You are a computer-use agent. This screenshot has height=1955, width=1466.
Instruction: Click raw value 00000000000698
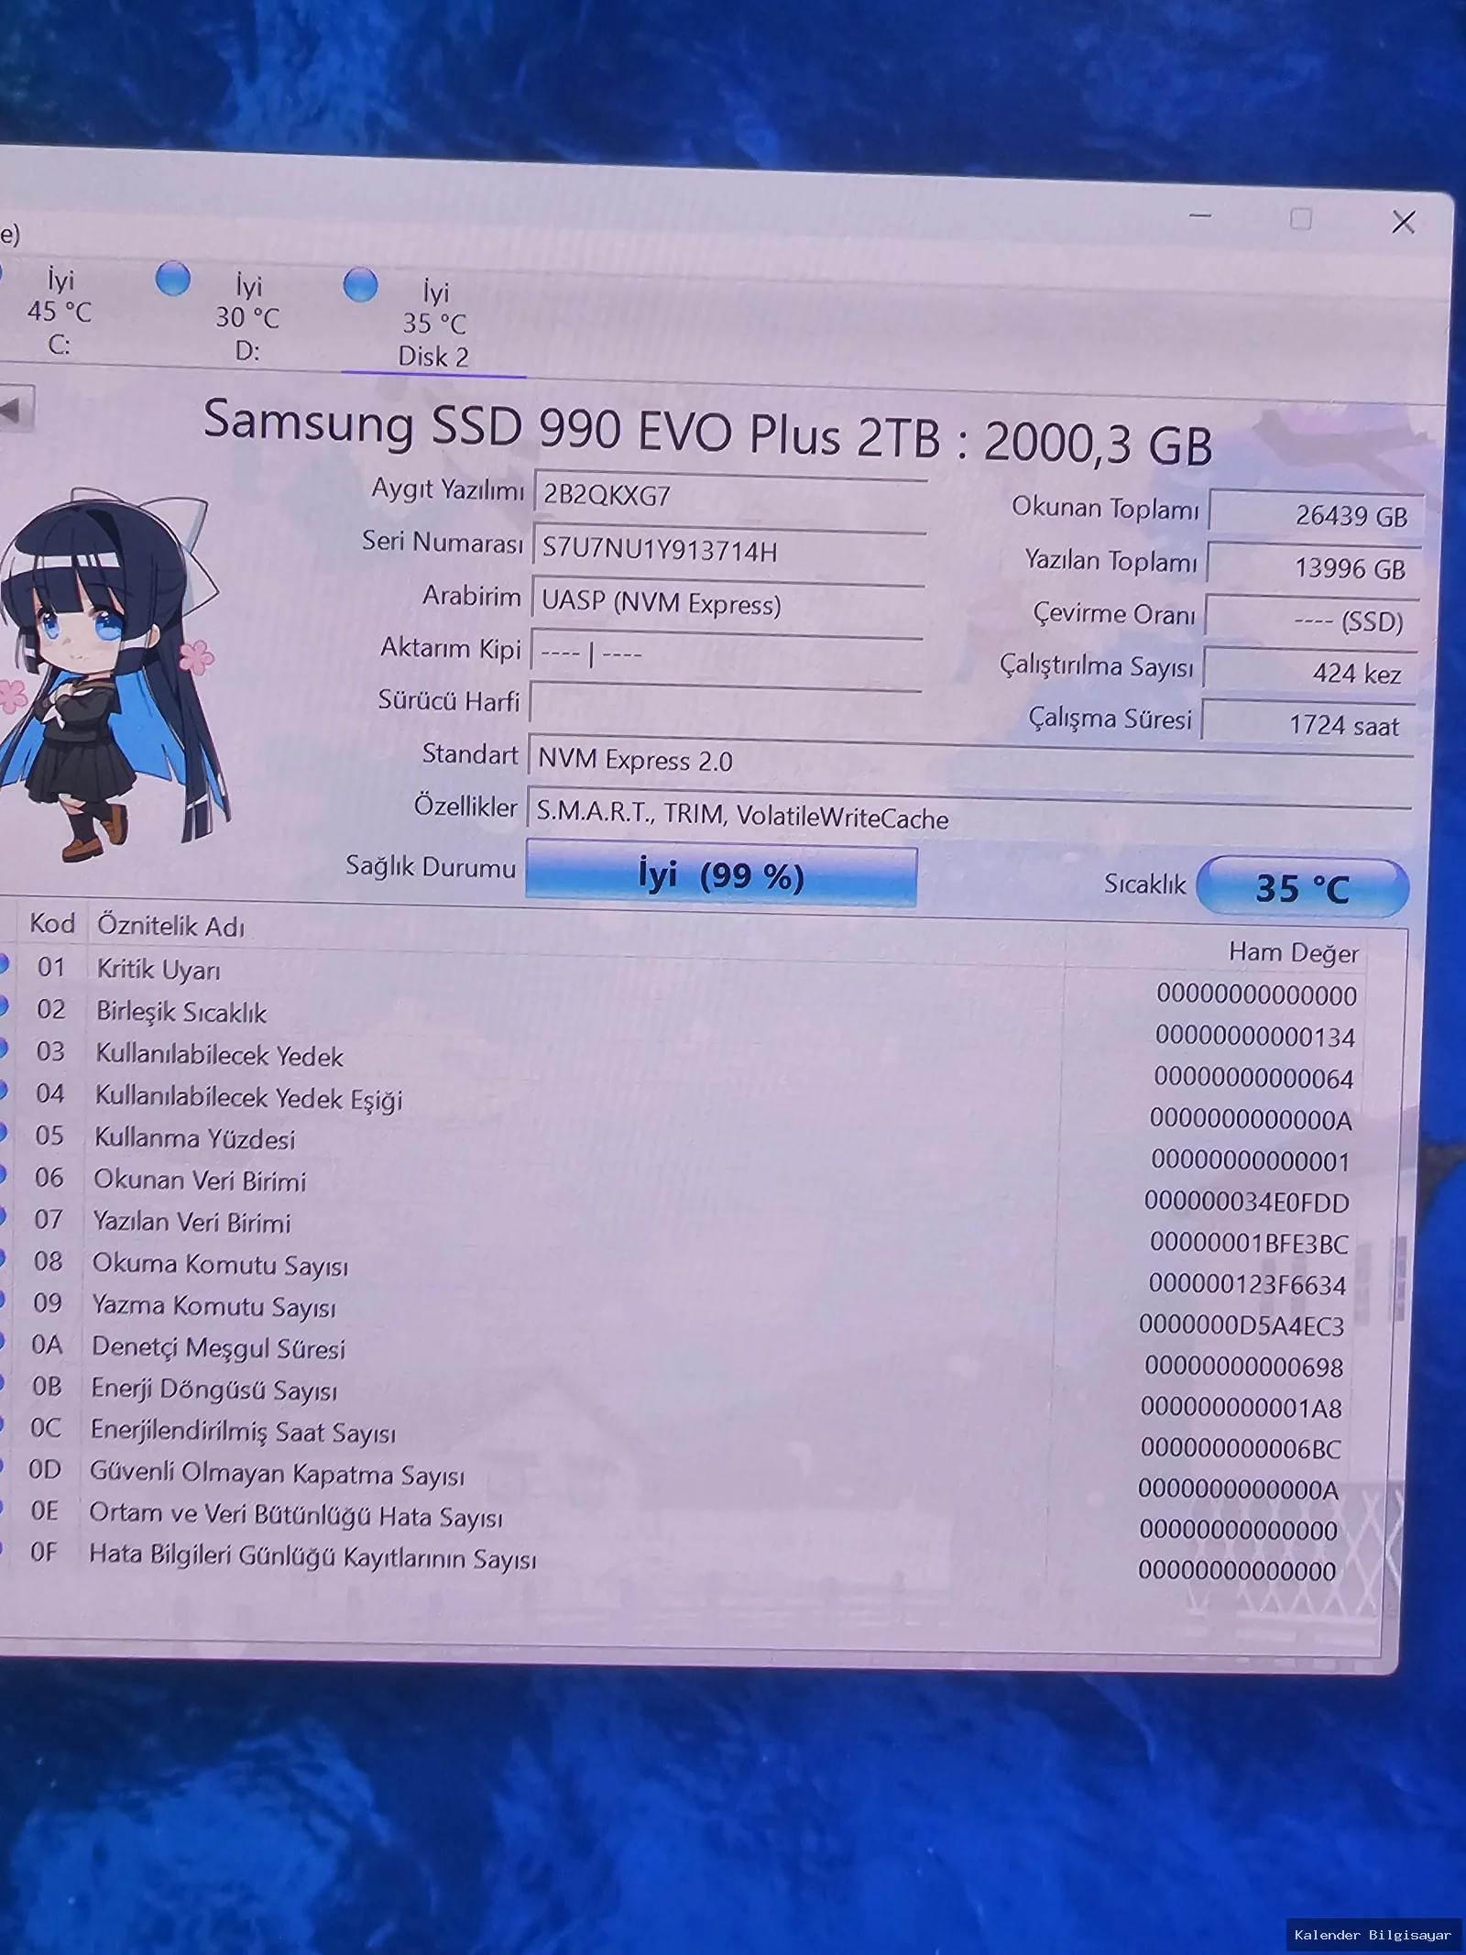tap(1244, 1367)
